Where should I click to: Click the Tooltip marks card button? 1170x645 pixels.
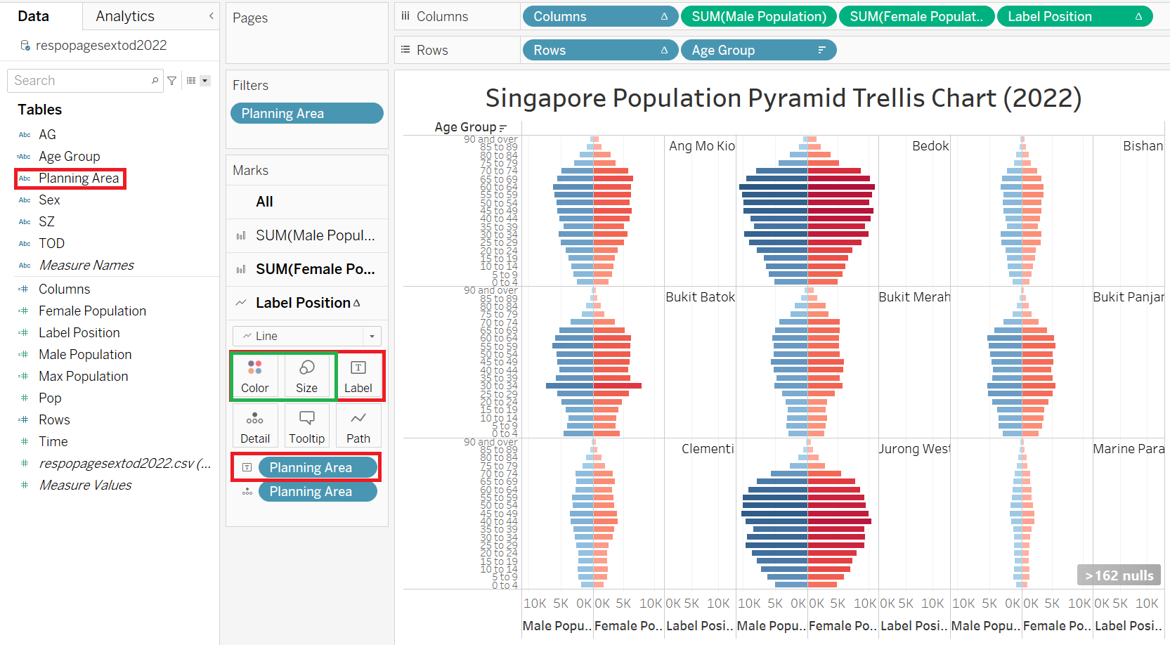click(x=306, y=426)
